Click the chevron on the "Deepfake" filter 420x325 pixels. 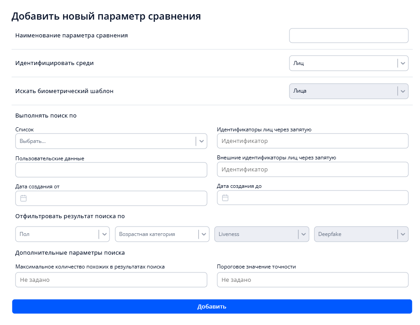(402, 234)
